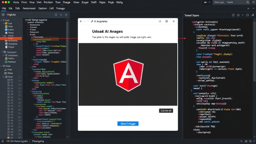The image size is (256, 144).
Task: Select the "Detiom" tab in the second toolbar row
Action: 42,8
